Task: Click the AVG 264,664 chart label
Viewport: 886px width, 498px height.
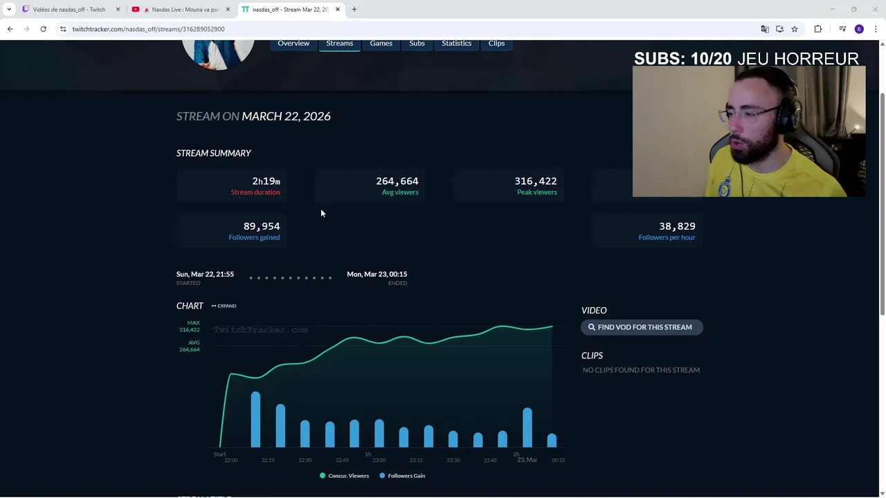Action: click(190, 346)
